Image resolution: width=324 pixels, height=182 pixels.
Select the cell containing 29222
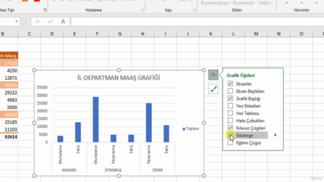(x=9, y=93)
